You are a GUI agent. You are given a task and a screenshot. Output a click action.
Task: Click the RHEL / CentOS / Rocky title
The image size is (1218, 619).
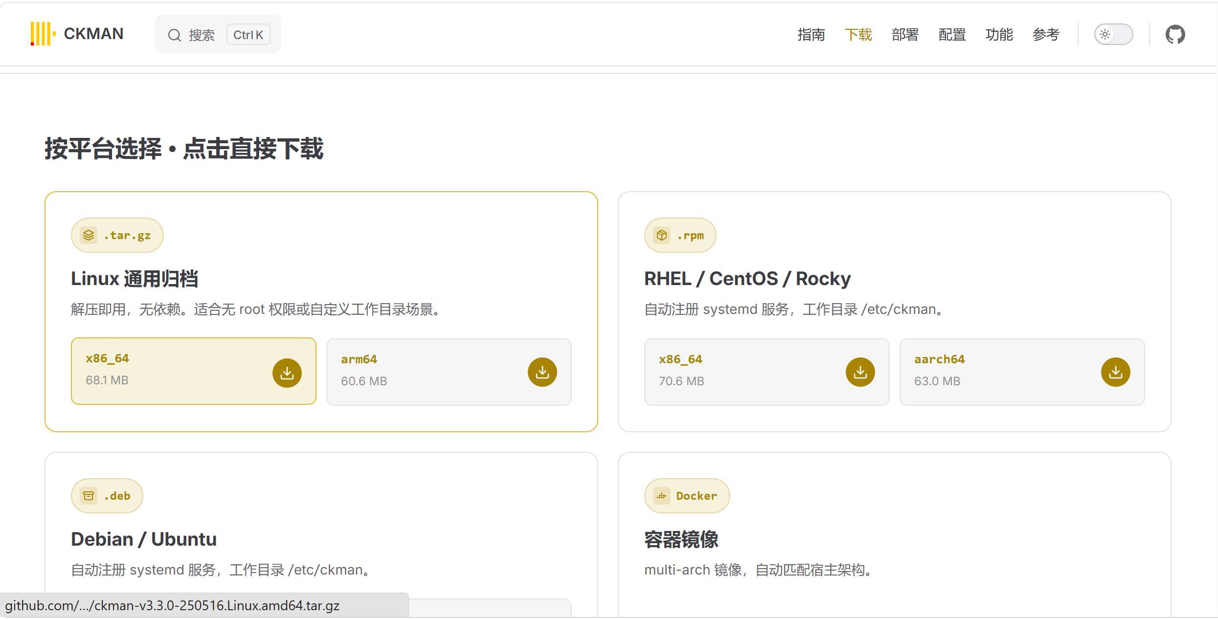[747, 279]
